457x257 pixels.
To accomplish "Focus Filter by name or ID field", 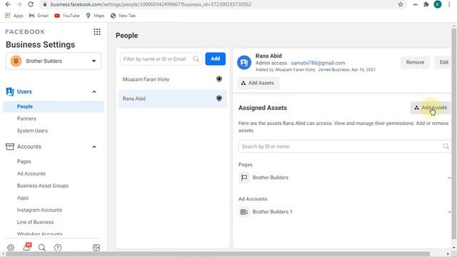I will [x=161, y=59].
